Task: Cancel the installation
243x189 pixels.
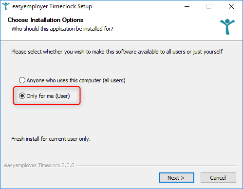Action: tap(218, 178)
